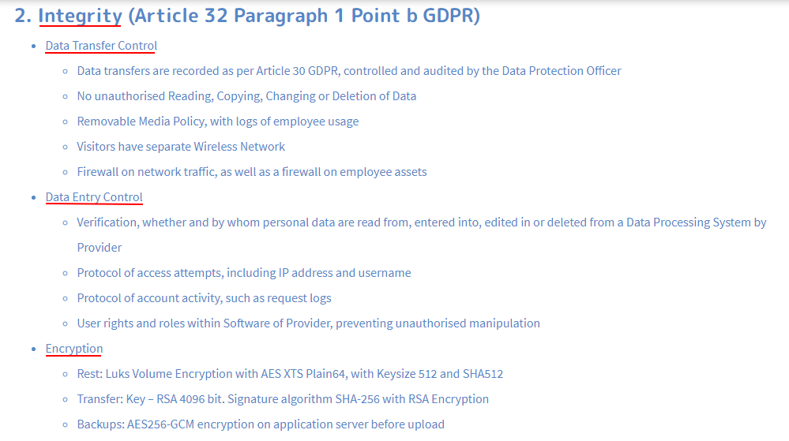Click the RSA 4096 bit transfer line
The width and height of the screenshot is (789, 441).
pyautogui.click(x=283, y=398)
